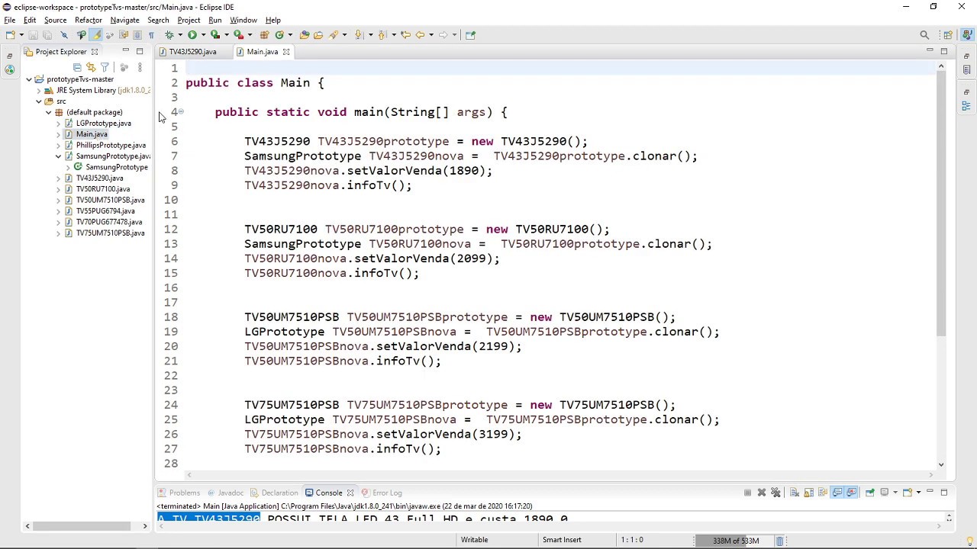Viewport: 977px width, 549px height.
Task: Navigate Back with yellow arrow icon
Action: pyautogui.click(x=420, y=34)
